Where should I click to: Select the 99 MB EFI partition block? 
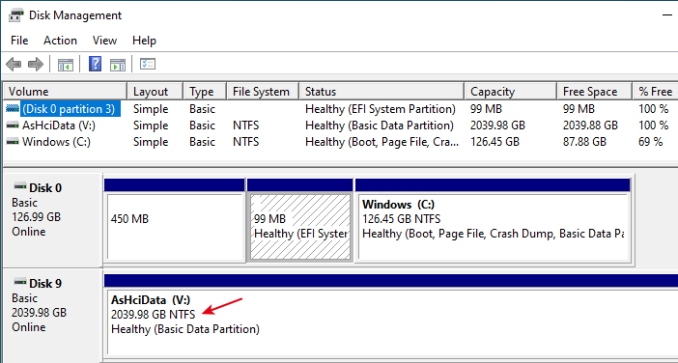(300, 227)
